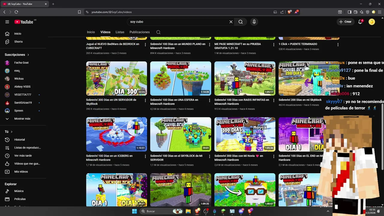Click the Crear button
Viewport: 384px width, 216px height.
[x=345, y=22]
